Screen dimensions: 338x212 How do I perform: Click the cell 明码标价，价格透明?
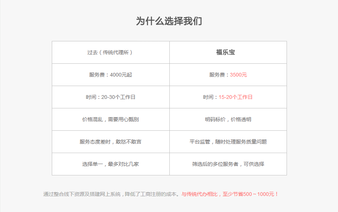[228, 119]
